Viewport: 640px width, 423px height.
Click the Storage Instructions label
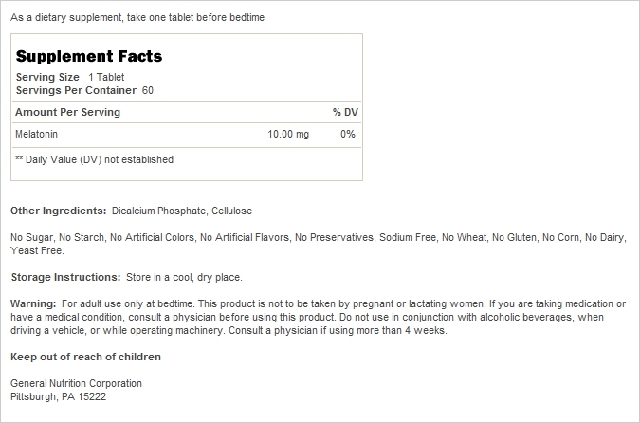tap(65, 277)
